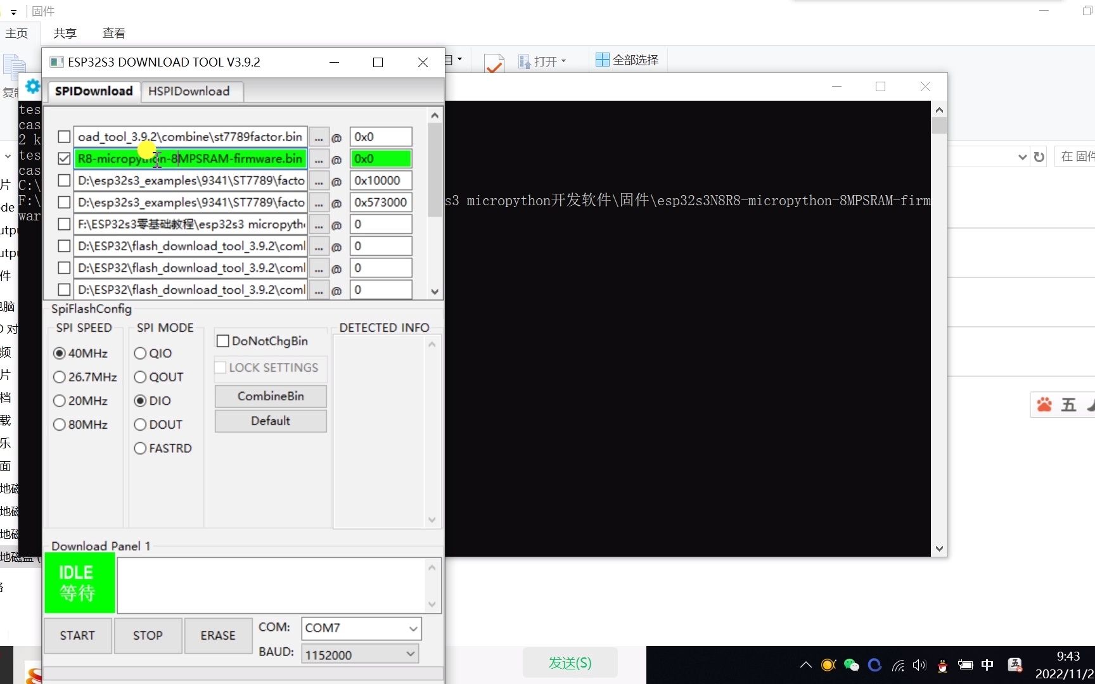1095x684 pixels.
Task: Browse file for 8MPSRAM-firmware.bin row
Action: coord(319,159)
